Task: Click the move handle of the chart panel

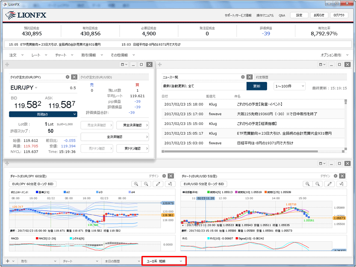Action: pyautogui.click(x=7, y=163)
